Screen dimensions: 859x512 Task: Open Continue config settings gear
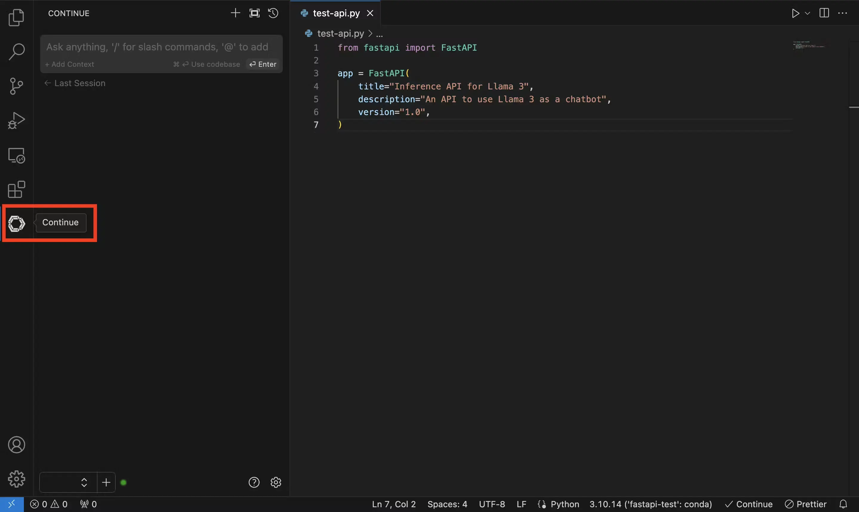(x=276, y=482)
